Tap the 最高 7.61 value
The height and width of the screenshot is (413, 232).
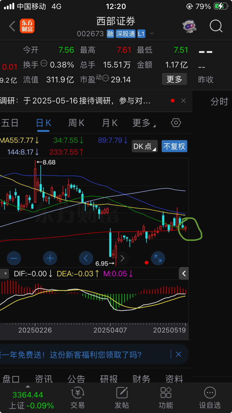pyautogui.click(x=124, y=50)
